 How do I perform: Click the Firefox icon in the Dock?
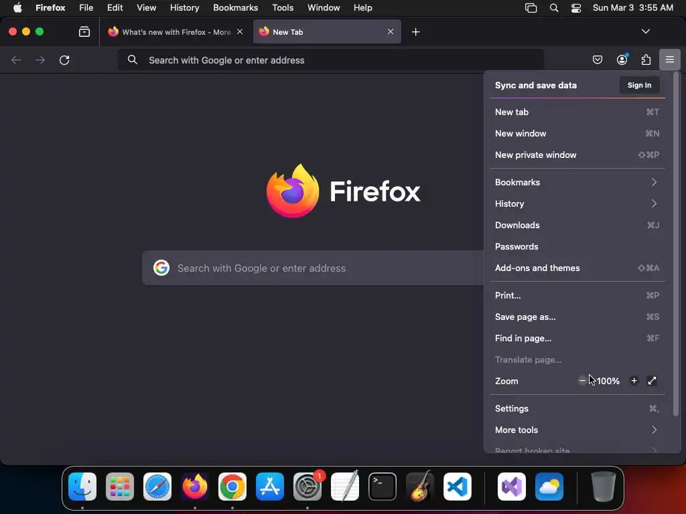pyautogui.click(x=195, y=487)
